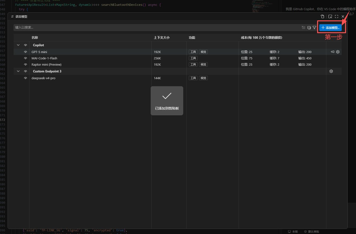Maximize the 语言模型 panel with the fullscreen icon
Image resolution: width=356 pixels, height=234 pixels.
tap(336, 16)
